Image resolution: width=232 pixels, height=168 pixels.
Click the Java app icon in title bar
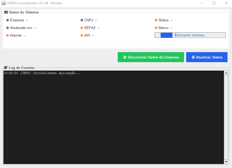pos(4,3)
